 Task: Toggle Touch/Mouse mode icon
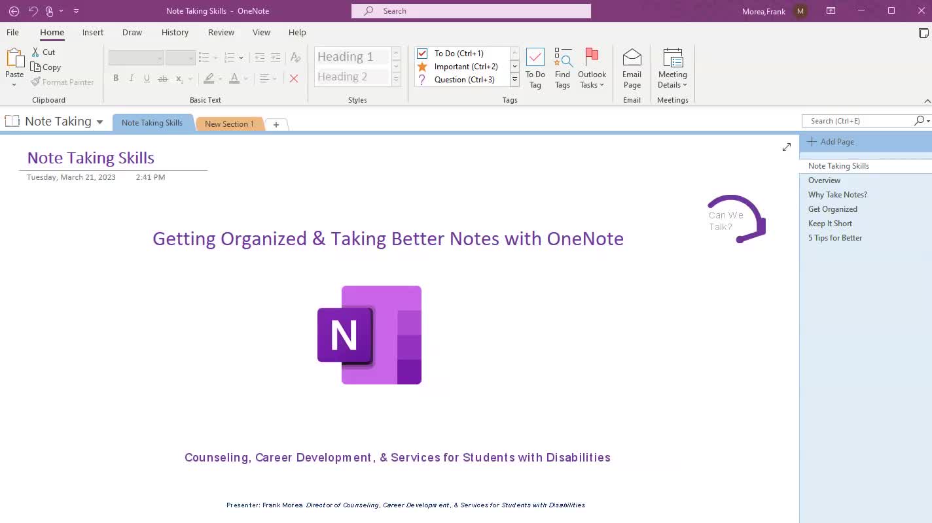tap(49, 11)
